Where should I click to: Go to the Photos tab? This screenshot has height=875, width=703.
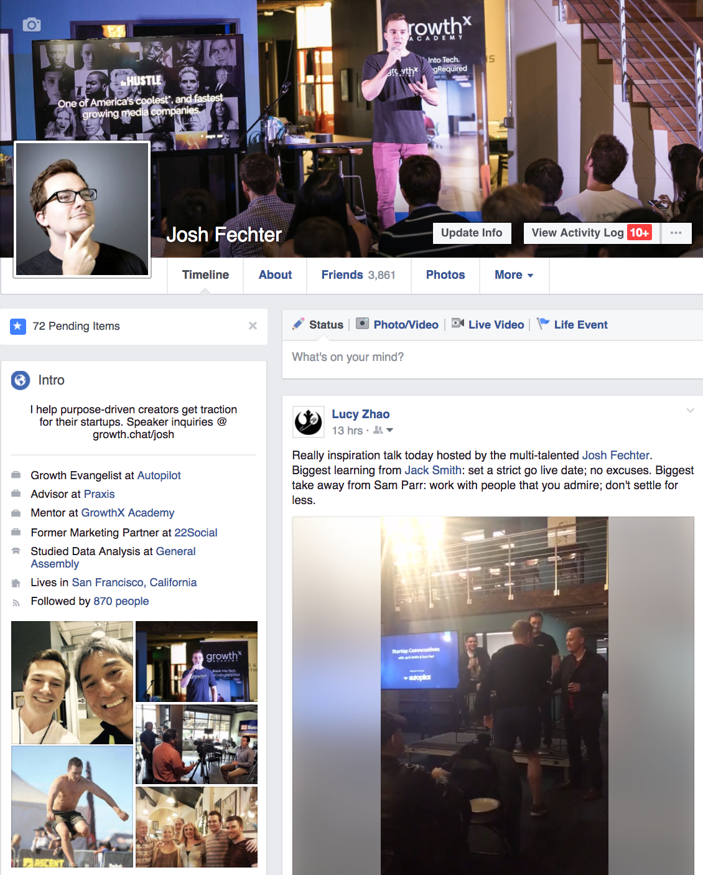pos(445,275)
